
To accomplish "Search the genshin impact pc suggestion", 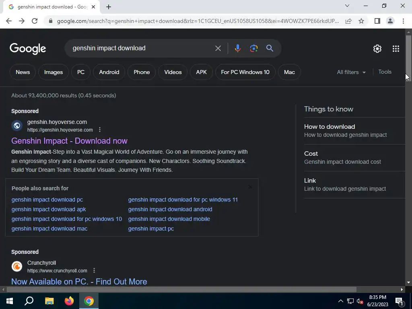I will point(151,229).
